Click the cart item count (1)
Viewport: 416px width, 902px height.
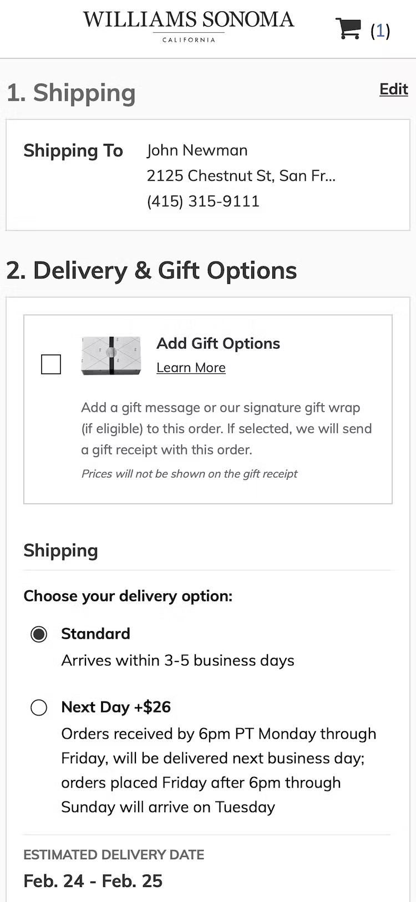[380, 31]
